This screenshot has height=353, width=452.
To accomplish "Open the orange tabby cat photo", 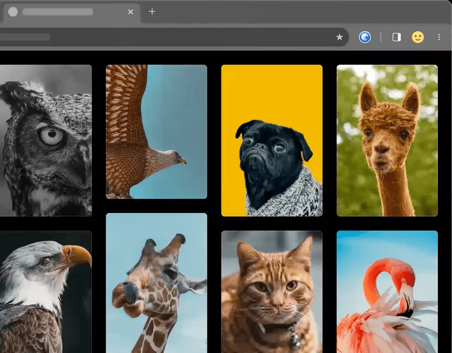I will click(272, 291).
